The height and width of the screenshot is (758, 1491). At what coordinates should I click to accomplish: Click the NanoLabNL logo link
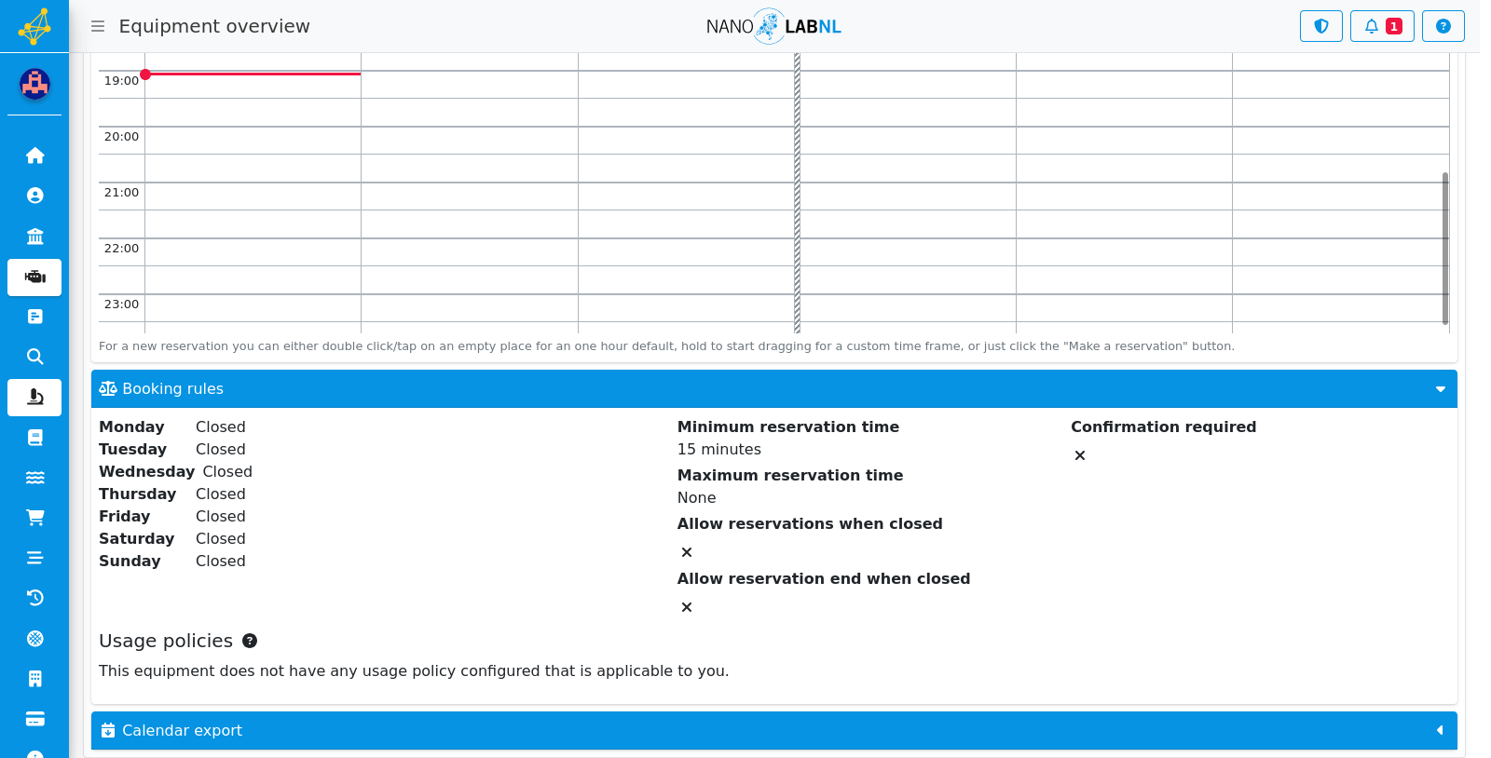click(773, 26)
